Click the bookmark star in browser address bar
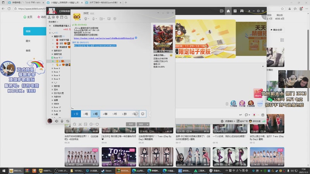Image resolution: width=310 pixels, height=174 pixels. pos(282,9)
